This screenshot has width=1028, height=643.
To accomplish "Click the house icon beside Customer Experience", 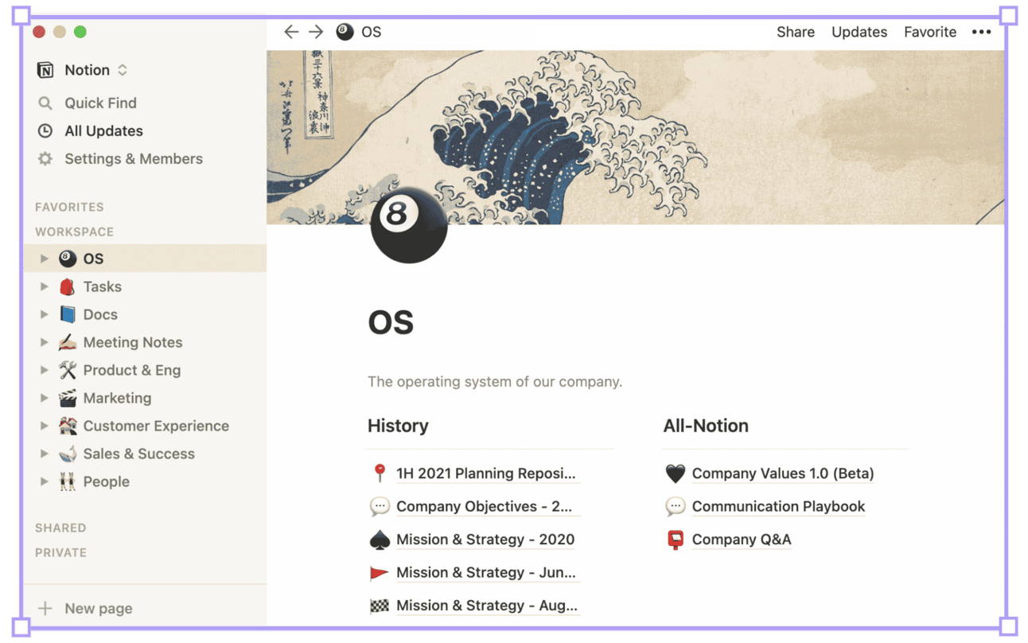I will tap(68, 426).
